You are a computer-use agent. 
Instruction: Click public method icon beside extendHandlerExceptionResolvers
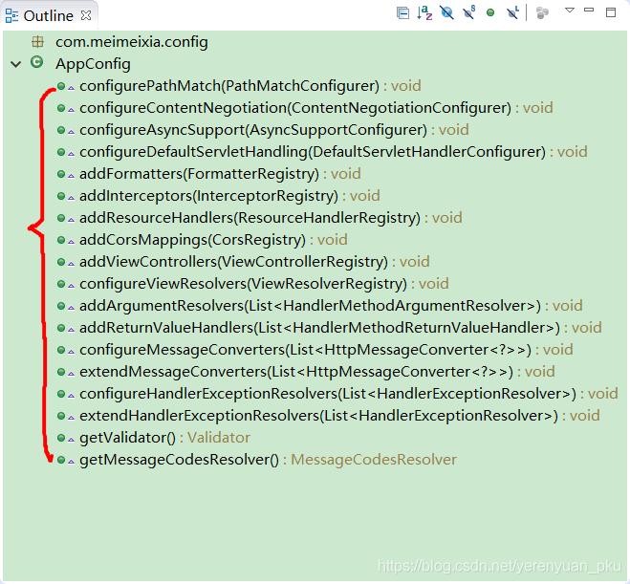[61, 416]
